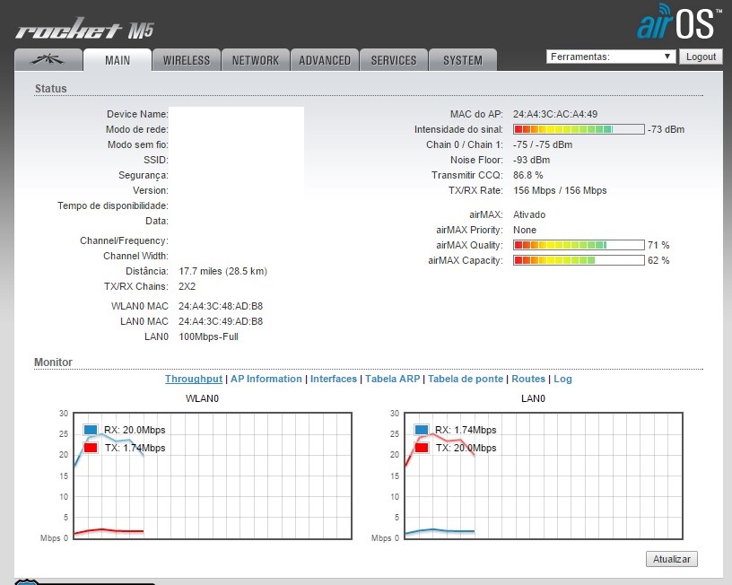Open the AP Information link
This screenshot has width=732, height=585.
266,379
